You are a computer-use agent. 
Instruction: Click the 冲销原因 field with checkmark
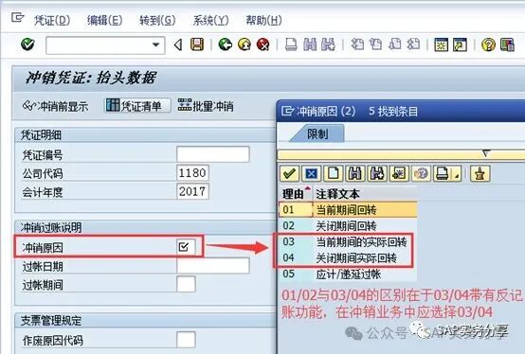[x=186, y=247]
